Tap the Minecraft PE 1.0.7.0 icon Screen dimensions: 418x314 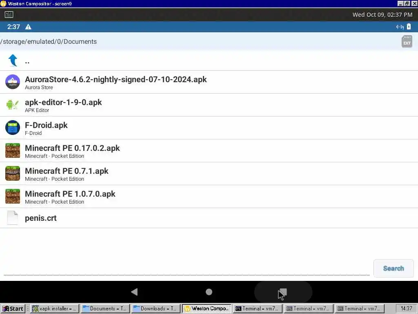pyautogui.click(x=13, y=196)
